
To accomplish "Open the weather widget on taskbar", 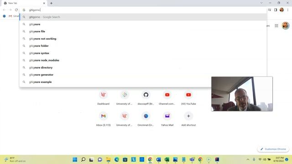I will coord(15,159).
